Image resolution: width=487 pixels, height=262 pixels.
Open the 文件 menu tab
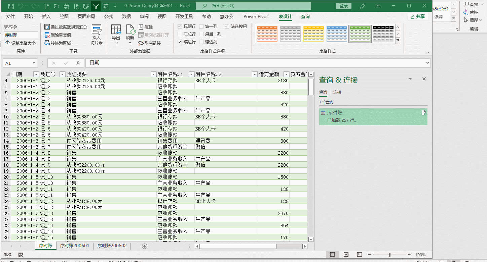coord(10,16)
